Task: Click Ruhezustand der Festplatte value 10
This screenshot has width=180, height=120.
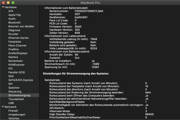Action: pyautogui.click(x=147, y=86)
